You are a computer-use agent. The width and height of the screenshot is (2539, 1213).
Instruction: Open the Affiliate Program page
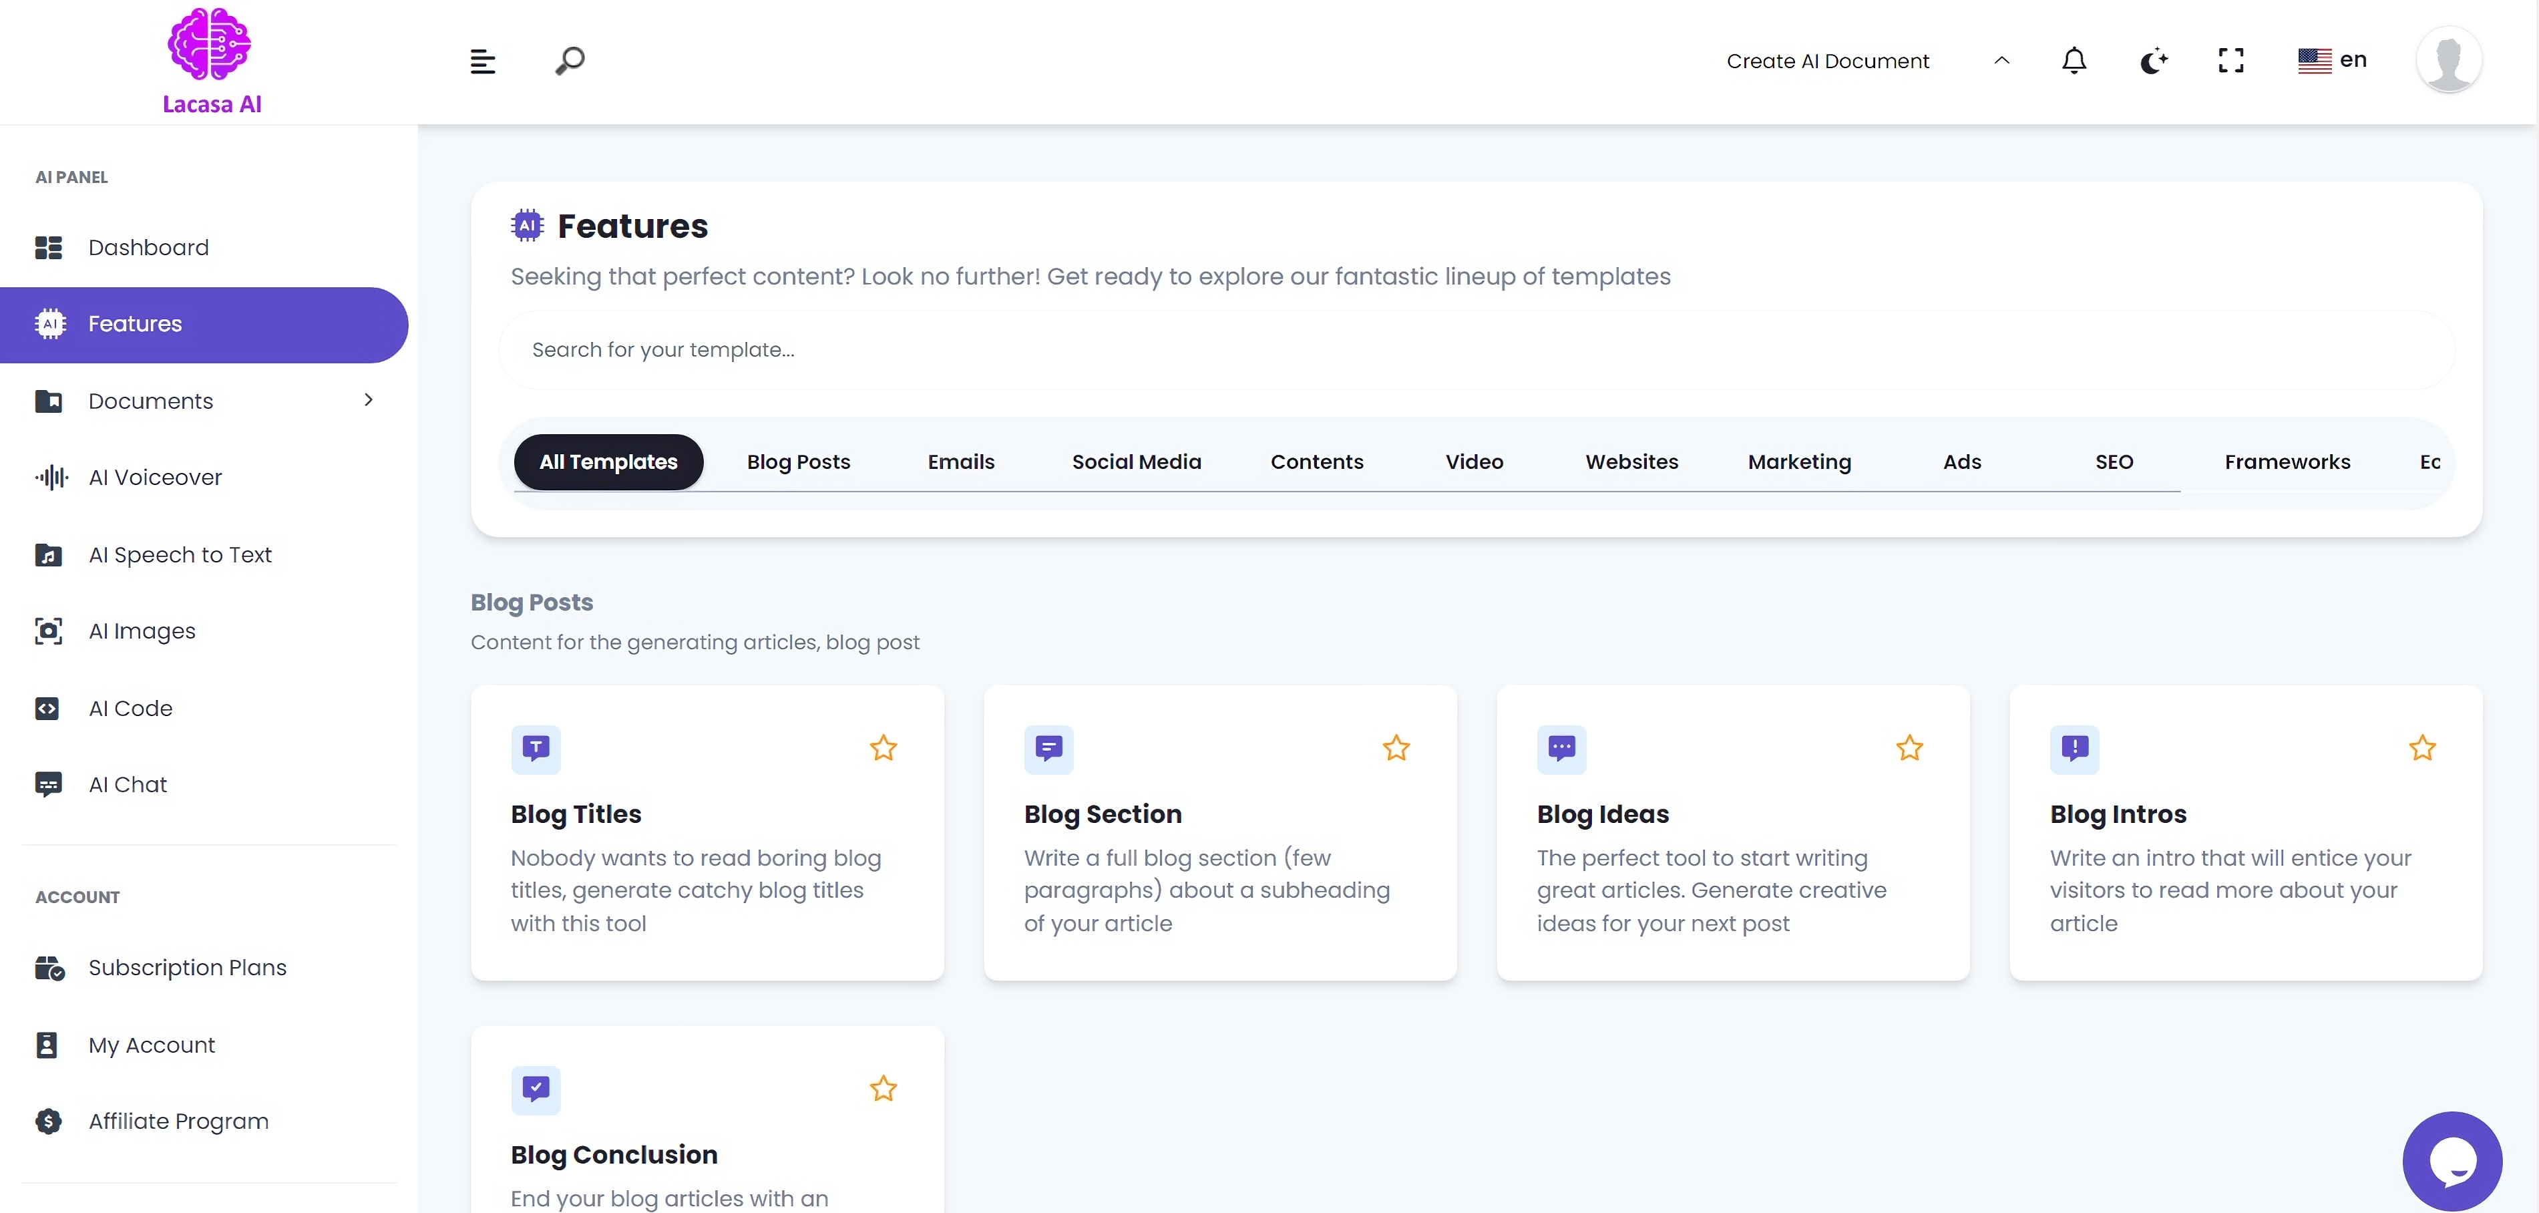(x=178, y=1121)
